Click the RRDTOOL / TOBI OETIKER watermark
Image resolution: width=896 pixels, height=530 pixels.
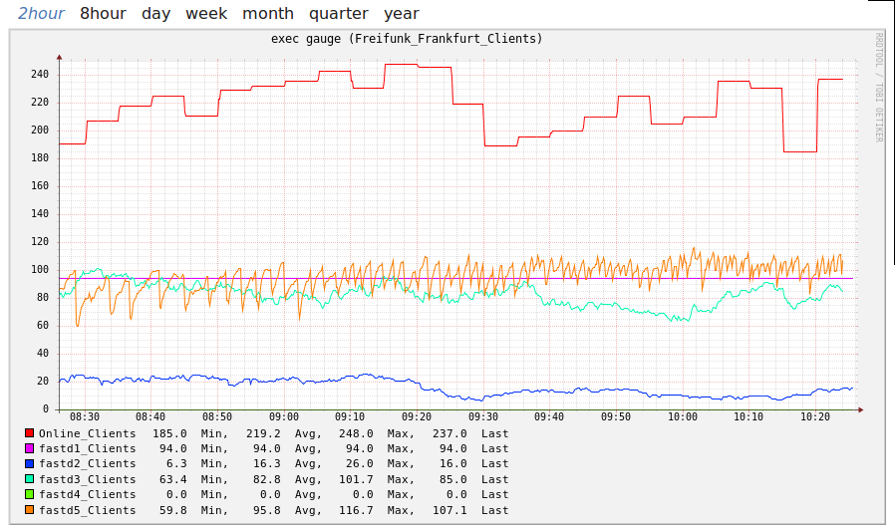879,87
